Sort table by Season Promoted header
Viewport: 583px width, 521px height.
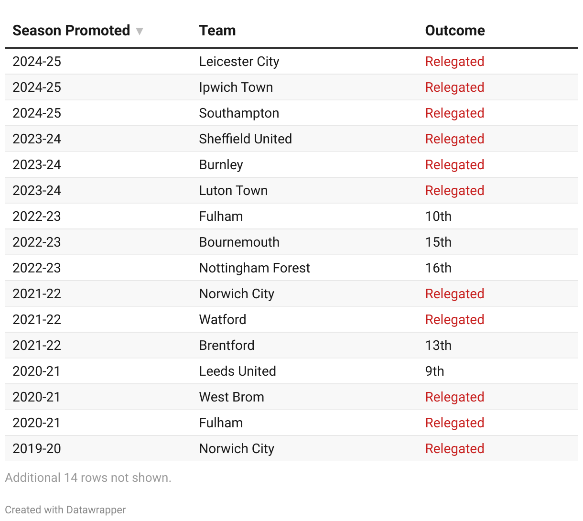[71, 31]
